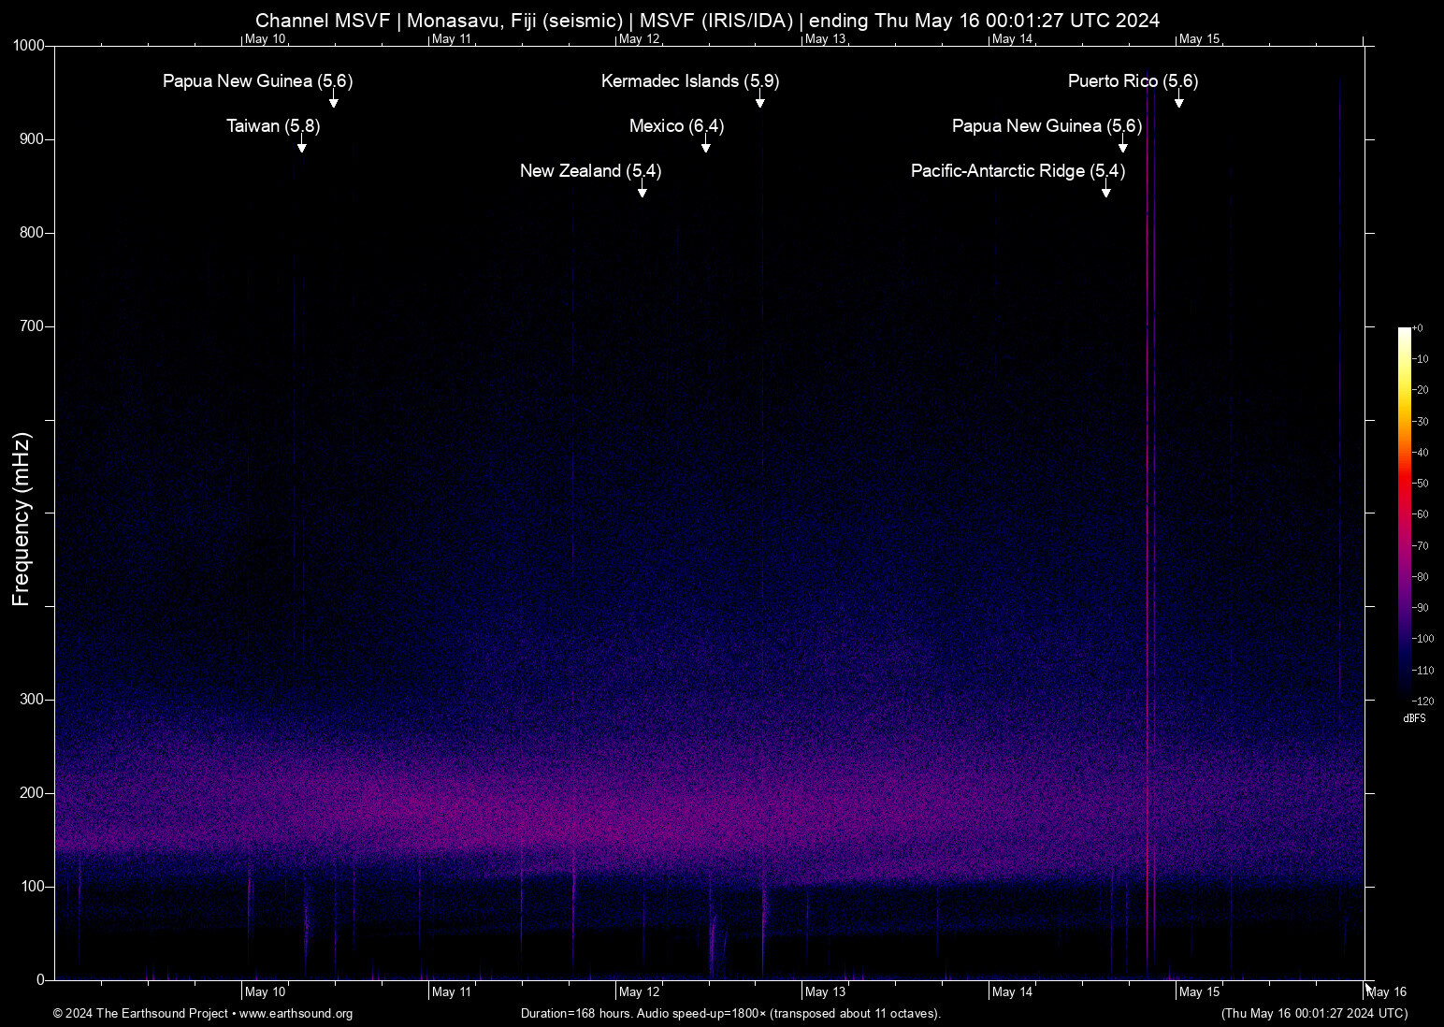Click the May 12 label on bottom axis
Image resolution: width=1444 pixels, height=1027 pixels.
click(x=640, y=992)
